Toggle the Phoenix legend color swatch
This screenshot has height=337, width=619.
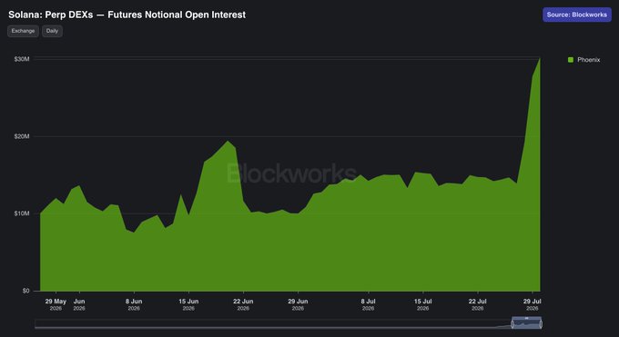coord(571,60)
